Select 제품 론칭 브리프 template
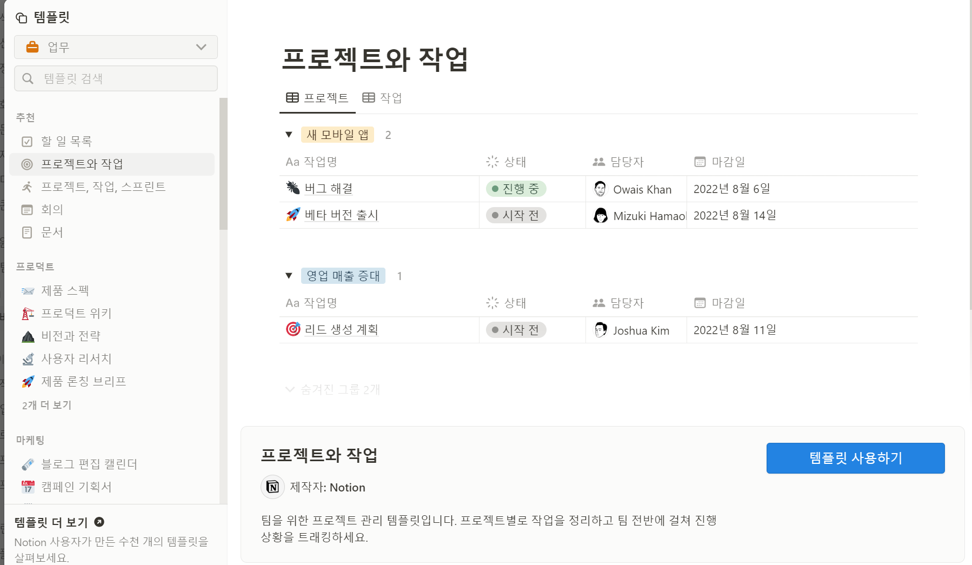The width and height of the screenshot is (972, 565). pos(112,382)
